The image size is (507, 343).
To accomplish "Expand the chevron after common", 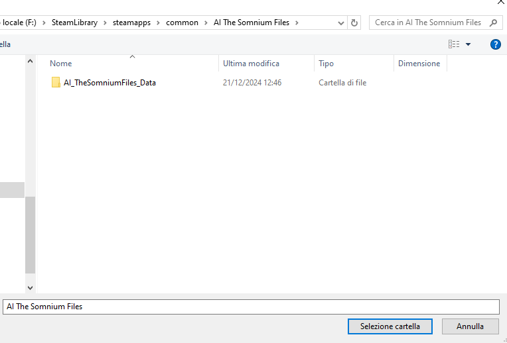I will 206,23.
